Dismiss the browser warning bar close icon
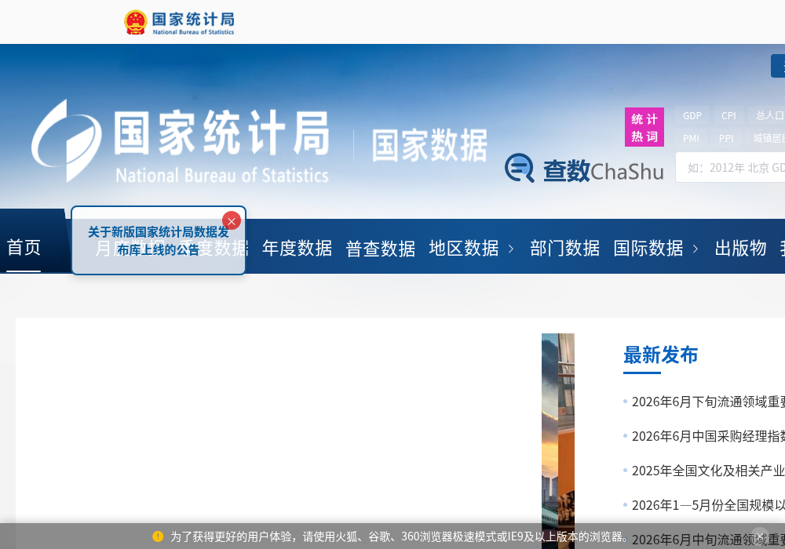Screen dimensions: 785x549 click(x=760, y=536)
